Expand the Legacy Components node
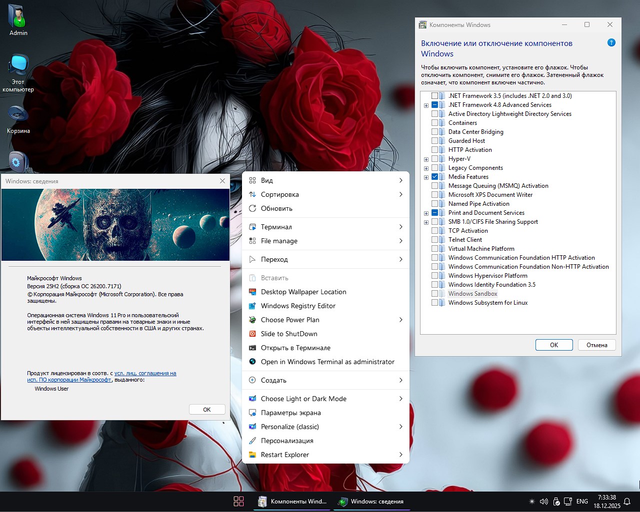 pos(426,168)
